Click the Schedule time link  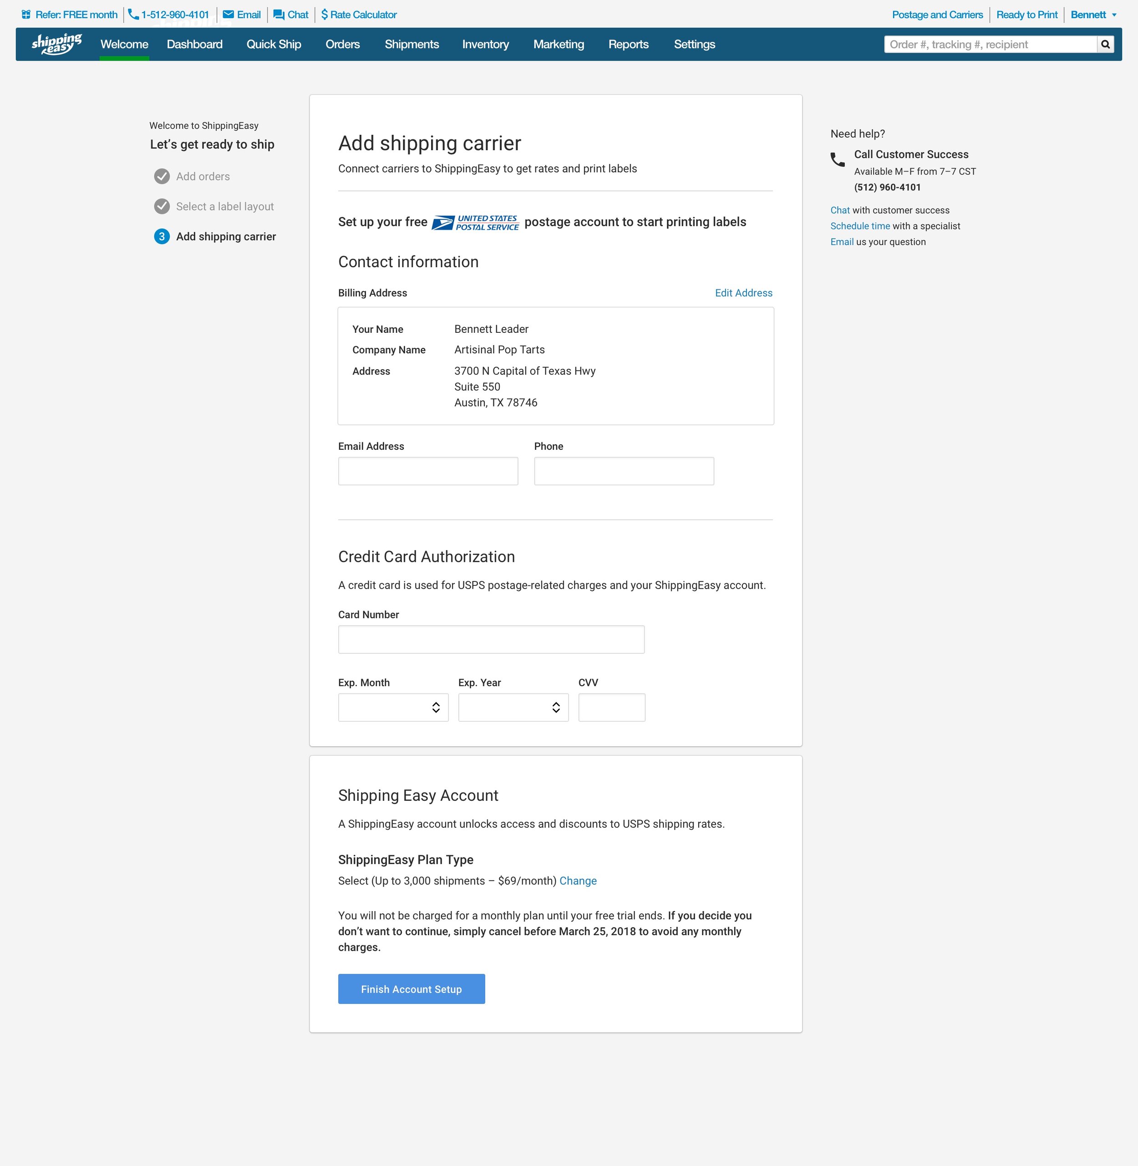pyautogui.click(x=860, y=226)
